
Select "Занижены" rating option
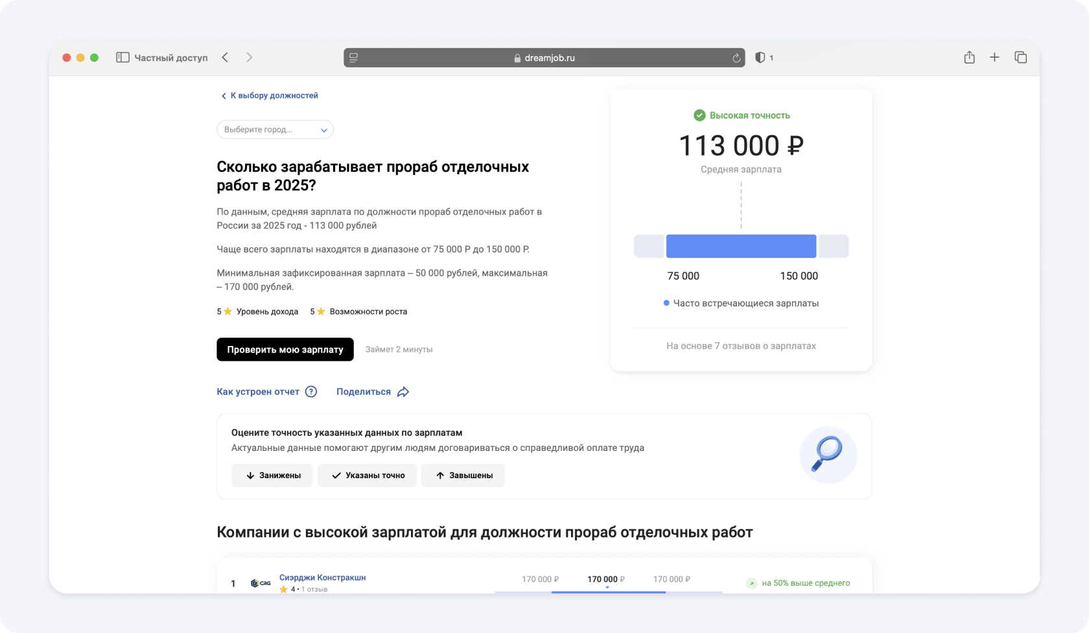[272, 476]
